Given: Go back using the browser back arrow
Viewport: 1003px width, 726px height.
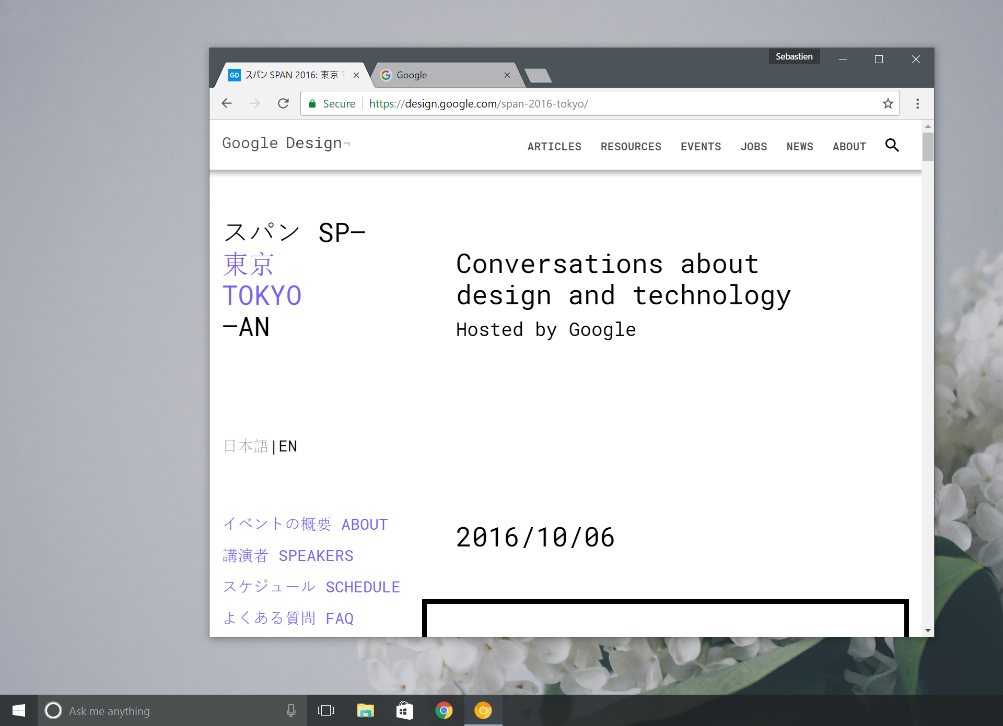Looking at the screenshot, I should 227,103.
